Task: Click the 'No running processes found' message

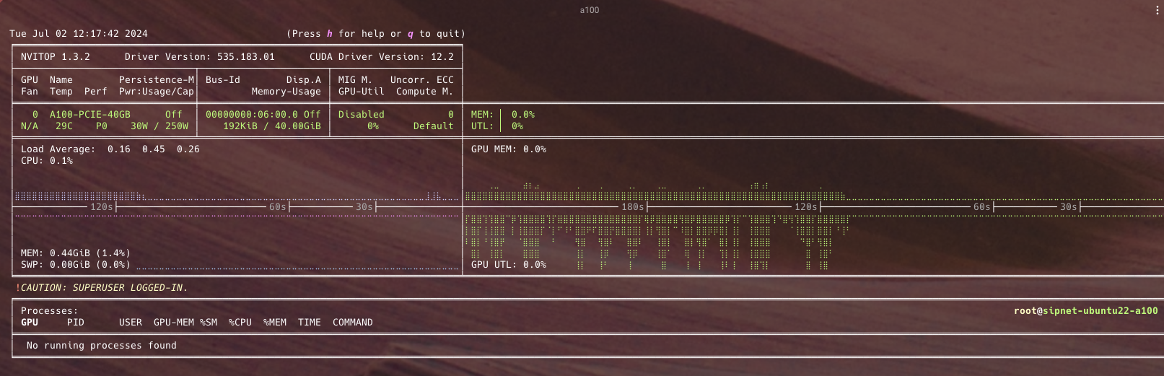Action: tap(101, 346)
